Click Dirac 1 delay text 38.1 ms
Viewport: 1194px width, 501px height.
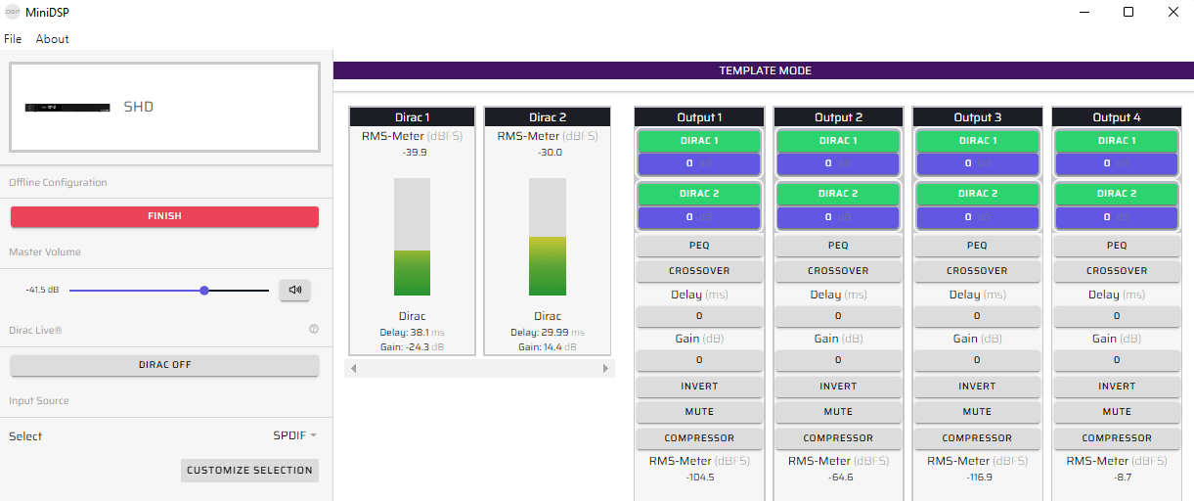[x=412, y=333]
